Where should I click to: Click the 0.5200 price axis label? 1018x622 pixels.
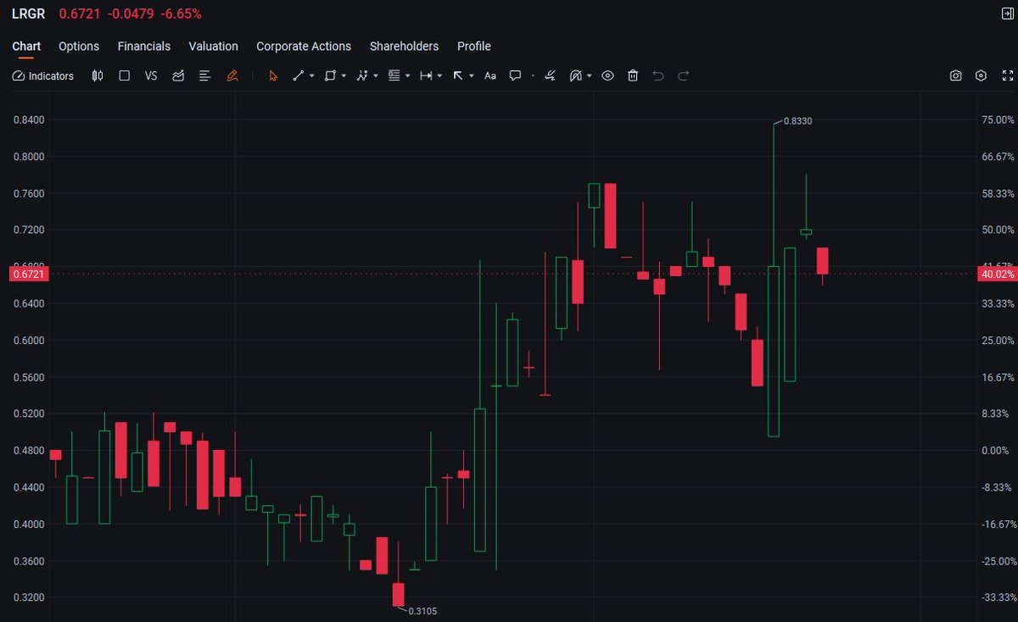point(28,414)
